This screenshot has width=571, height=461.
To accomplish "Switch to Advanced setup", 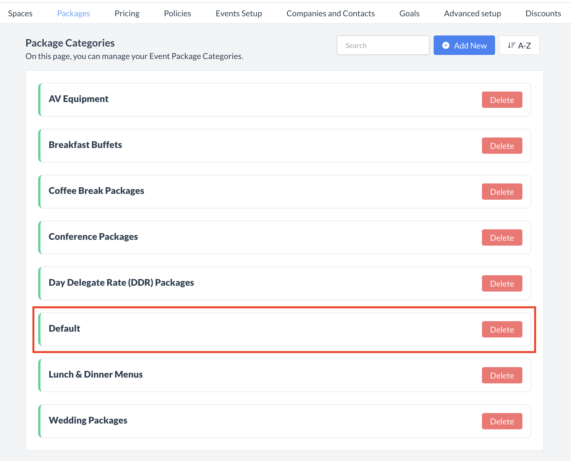I will 472,13.
